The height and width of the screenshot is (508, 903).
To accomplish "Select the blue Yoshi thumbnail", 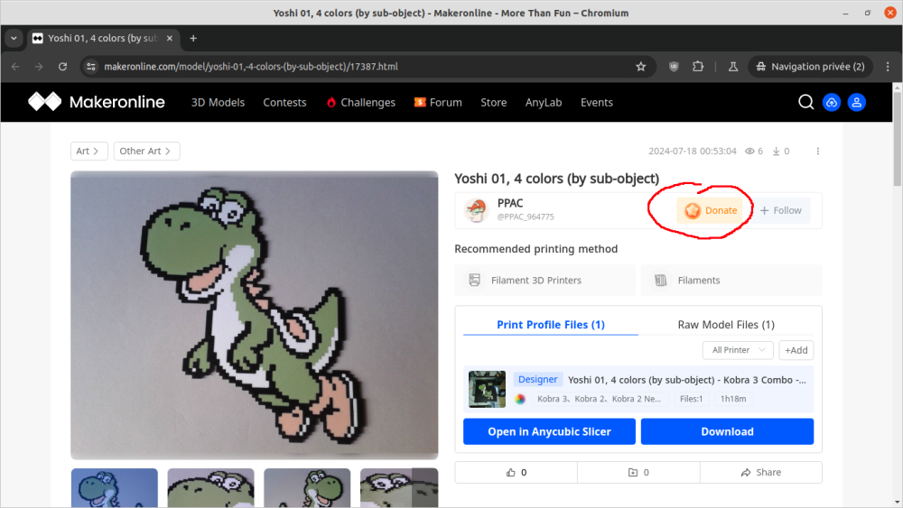I will 115,488.
